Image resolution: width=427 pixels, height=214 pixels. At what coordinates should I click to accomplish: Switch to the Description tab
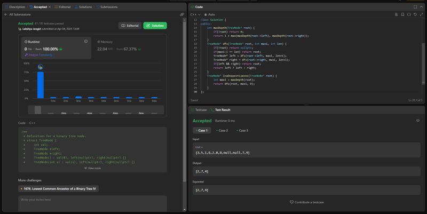click(x=15, y=7)
